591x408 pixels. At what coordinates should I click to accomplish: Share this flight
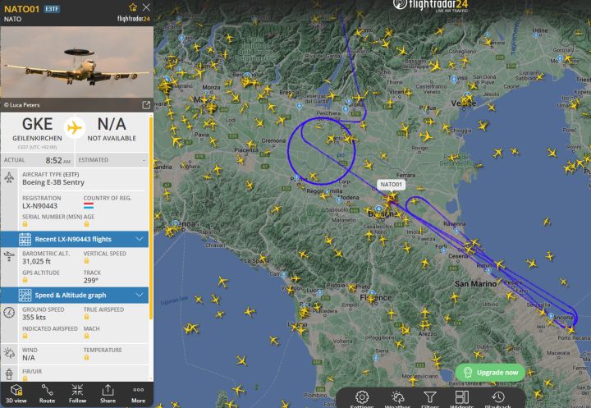click(108, 394)
